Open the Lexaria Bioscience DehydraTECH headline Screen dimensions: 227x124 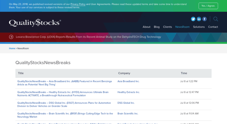click(x=88, y=37)
